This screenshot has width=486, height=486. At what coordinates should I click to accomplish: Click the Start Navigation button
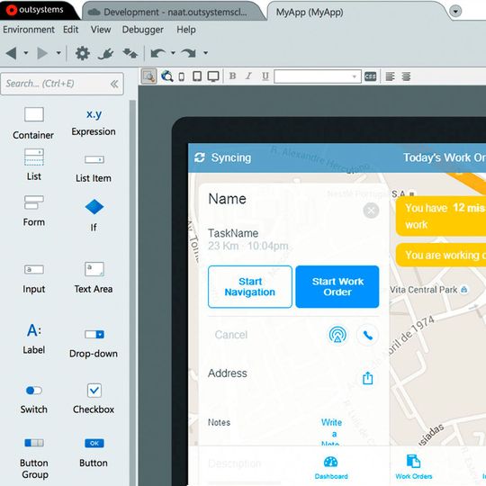(250, 287)
